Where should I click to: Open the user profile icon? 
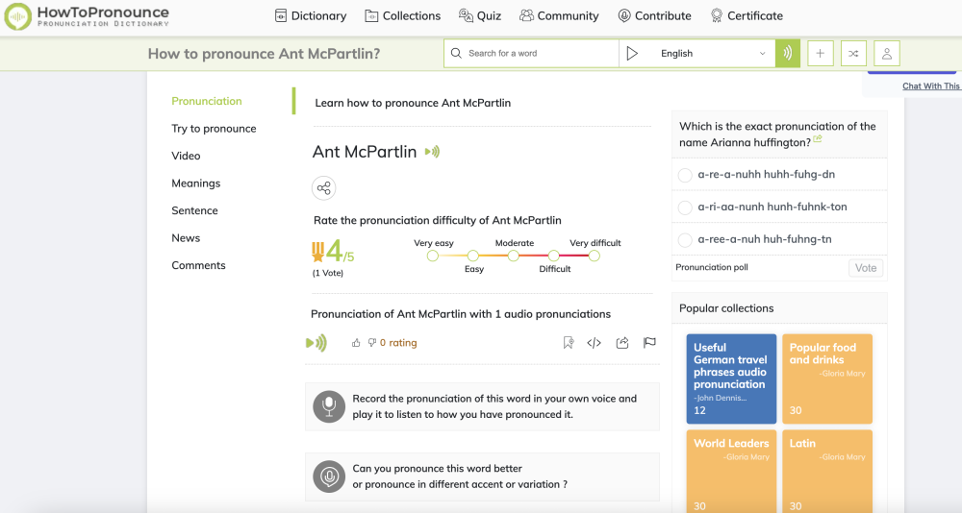point(887,54)
